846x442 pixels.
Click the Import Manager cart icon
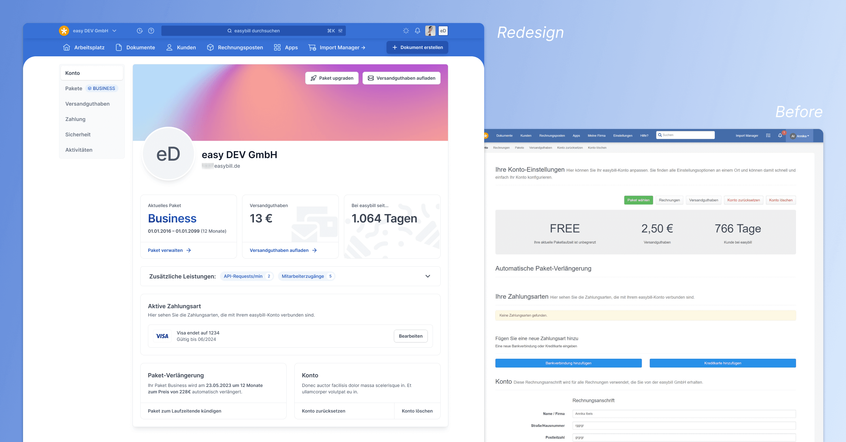[x=312, y=47]
